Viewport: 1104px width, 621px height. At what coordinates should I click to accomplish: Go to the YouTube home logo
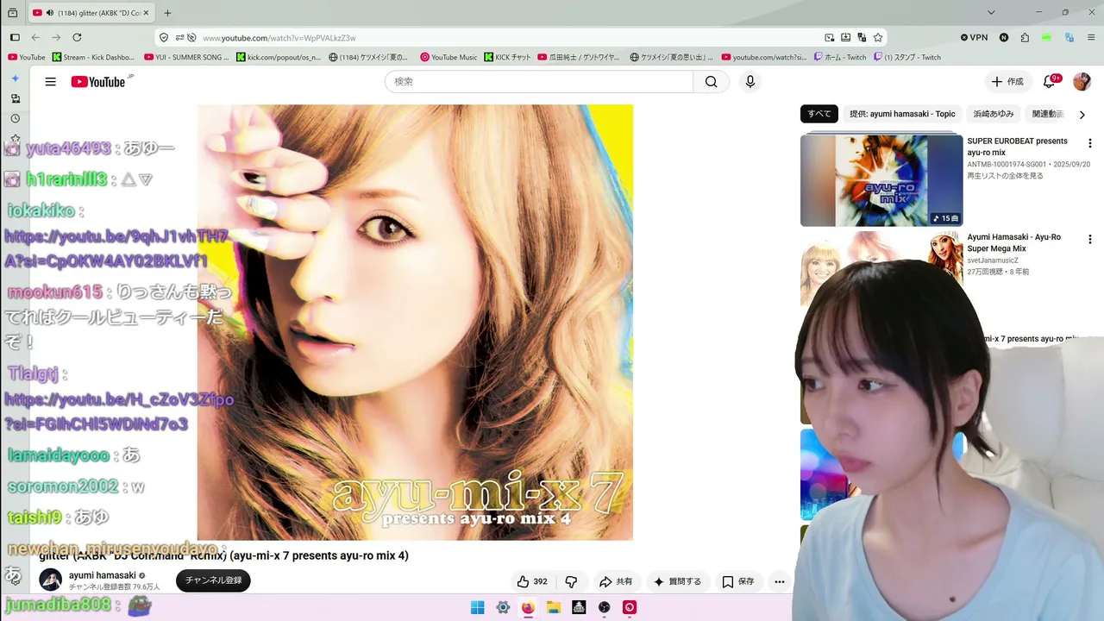click(x=99, y=82)
